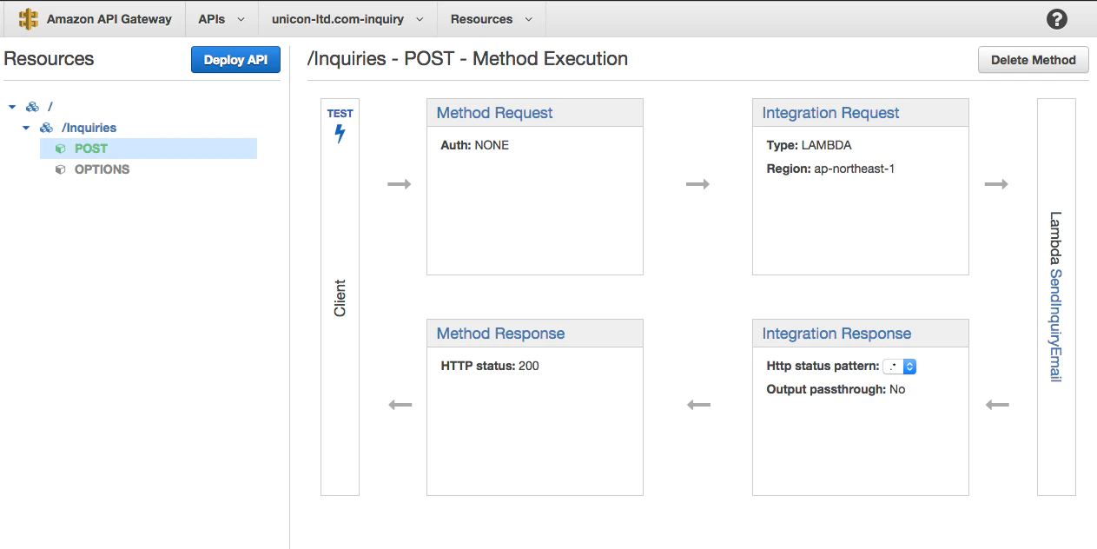Viewport: 1097px width, 549px height.
Task: Open the Resources dropdown menu
Action: [491, 19]
